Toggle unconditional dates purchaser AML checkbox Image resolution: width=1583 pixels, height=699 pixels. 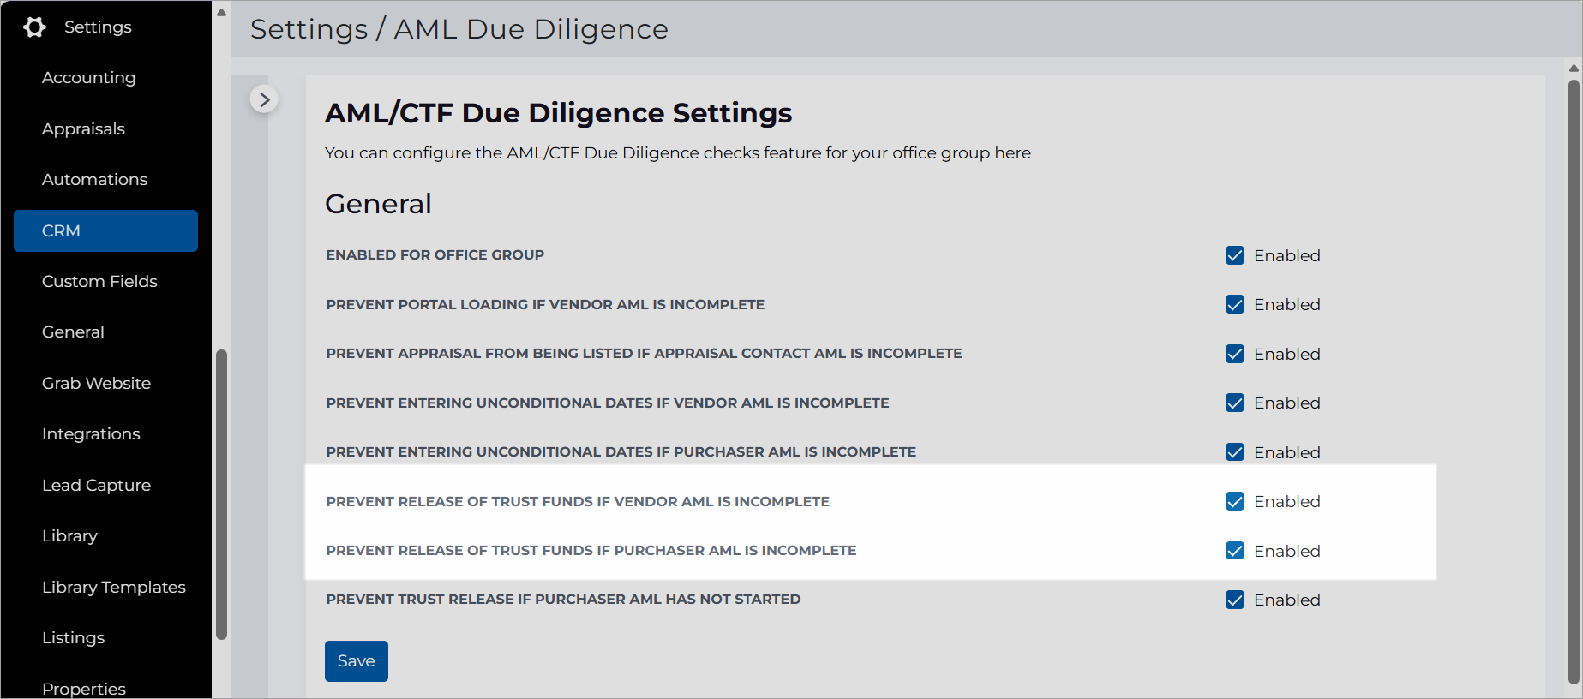pyautogui.click(x=1235, y=451)
